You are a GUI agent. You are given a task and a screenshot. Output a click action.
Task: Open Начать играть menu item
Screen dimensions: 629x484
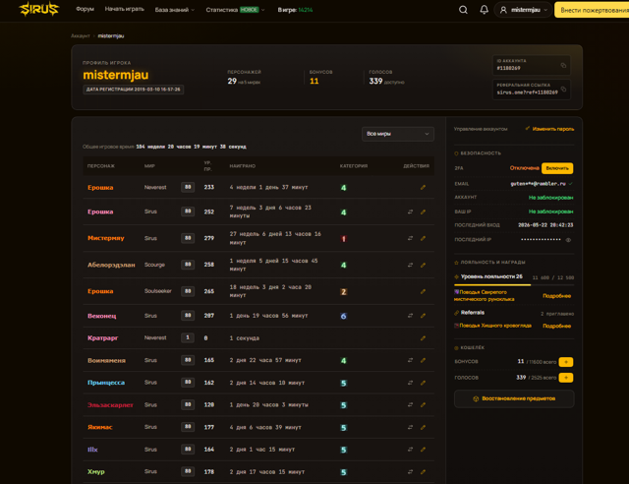coord(125,9)
